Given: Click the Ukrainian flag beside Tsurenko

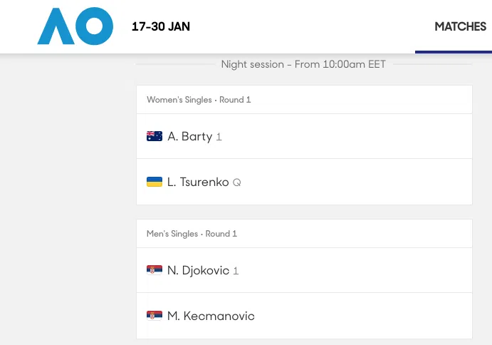Looking at the screenshot, I should click(155, 182).
